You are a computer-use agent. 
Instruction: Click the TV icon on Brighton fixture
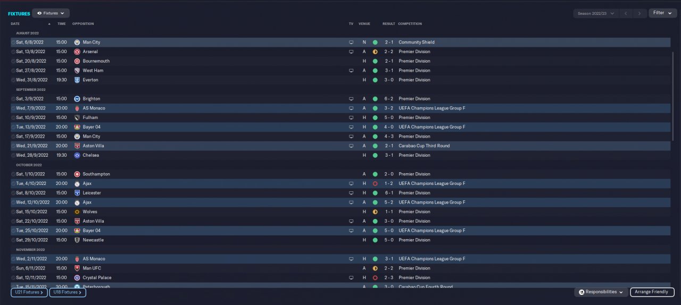[351, 99]
